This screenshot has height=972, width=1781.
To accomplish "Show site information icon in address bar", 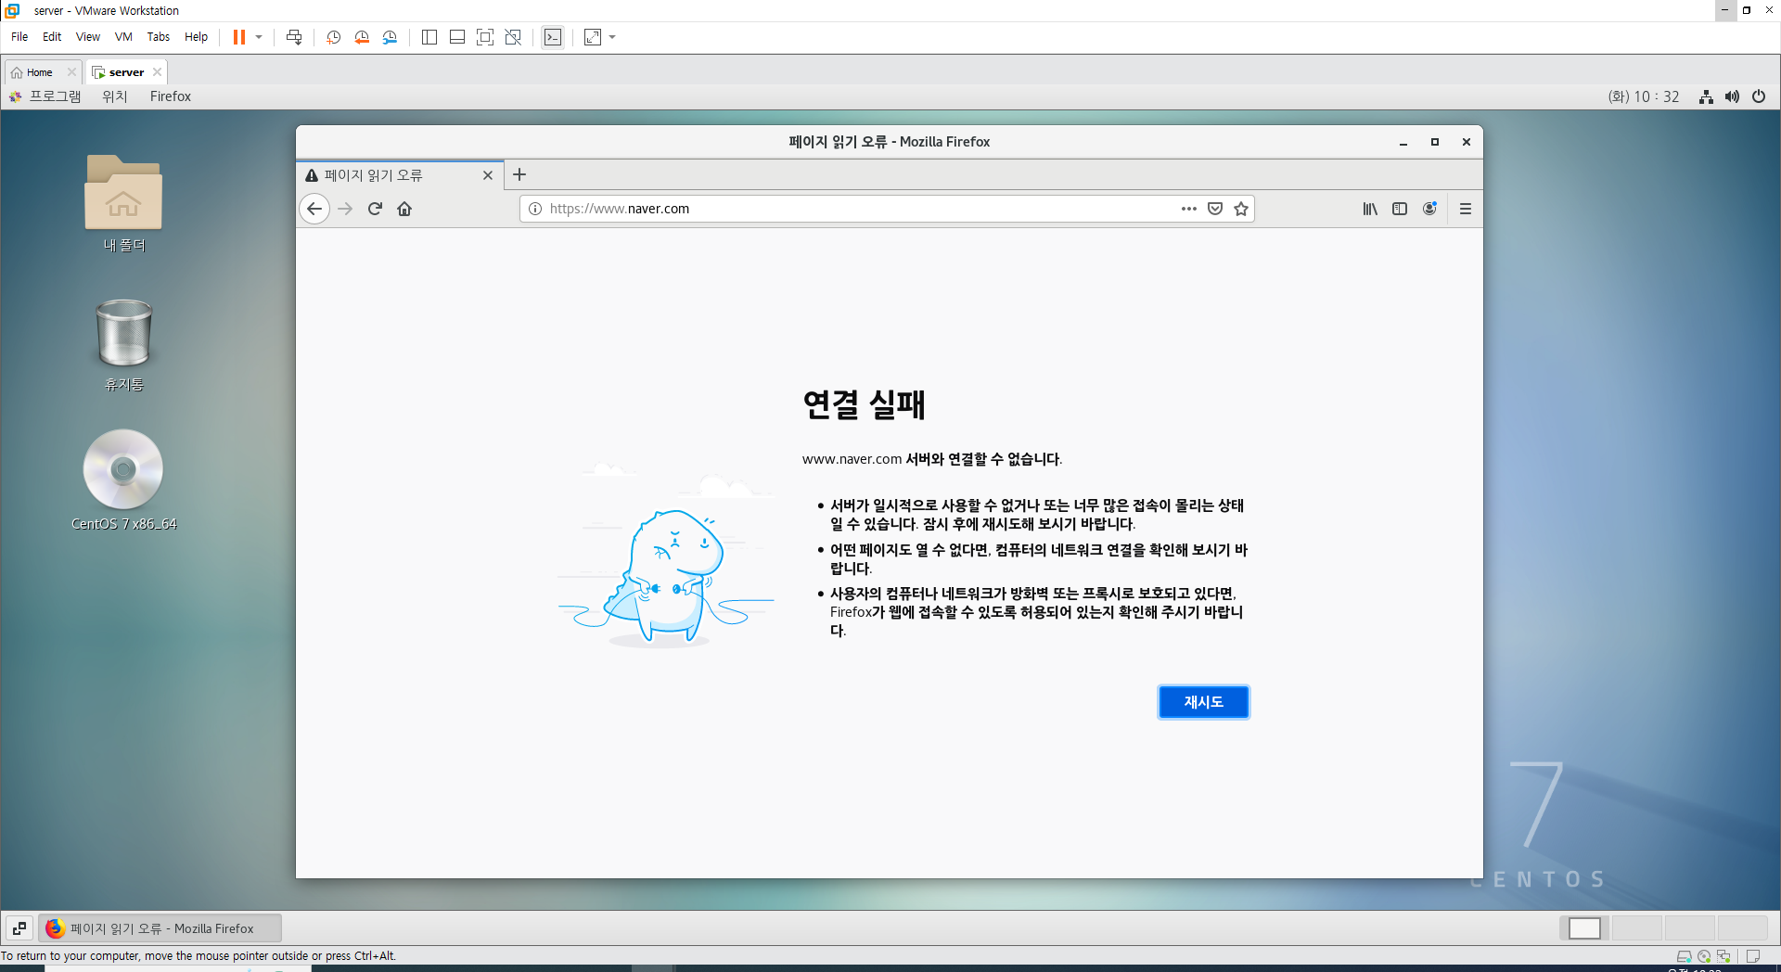I will (535, 209).
